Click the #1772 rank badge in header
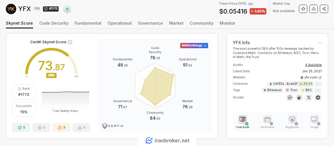The image size is (334, 146). [51, 9]
